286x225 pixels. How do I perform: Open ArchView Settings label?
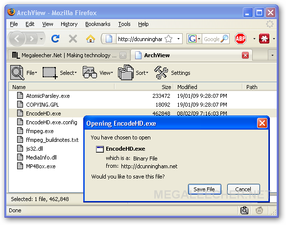[x=180, y=73]
